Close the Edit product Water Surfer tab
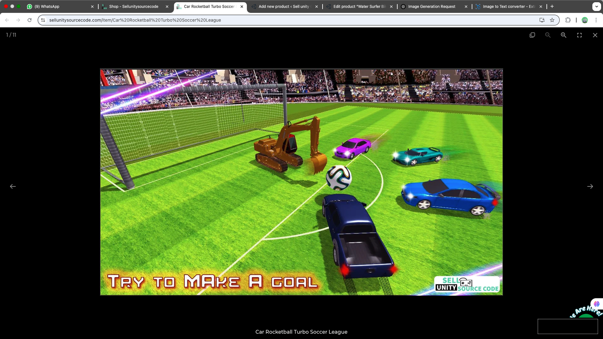603x339 pixels. pos(391,6)
